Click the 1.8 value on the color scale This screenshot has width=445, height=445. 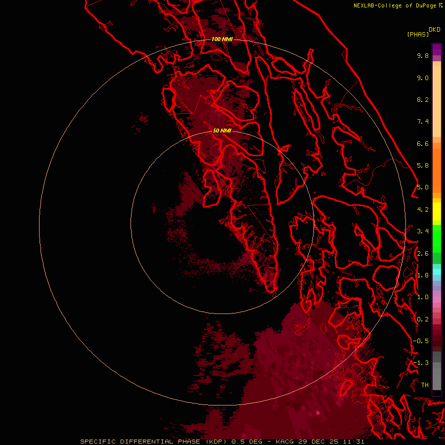(x=423, y=275)
